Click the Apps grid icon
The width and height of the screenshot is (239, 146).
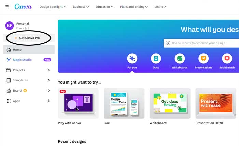9,101
